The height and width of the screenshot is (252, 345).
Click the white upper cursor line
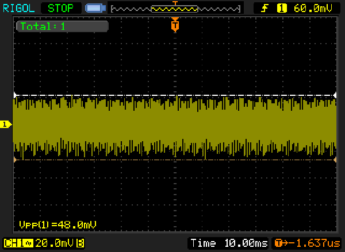175,95
